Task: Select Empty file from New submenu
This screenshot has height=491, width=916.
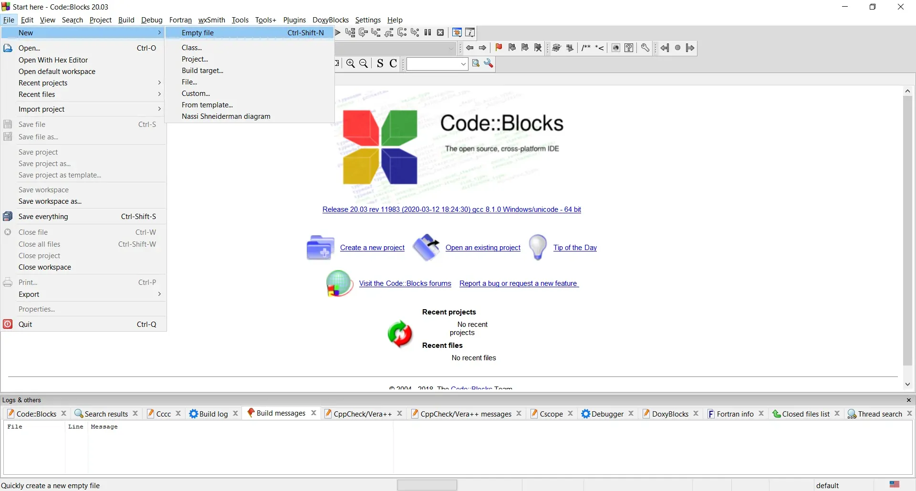Action: point(250,32)
